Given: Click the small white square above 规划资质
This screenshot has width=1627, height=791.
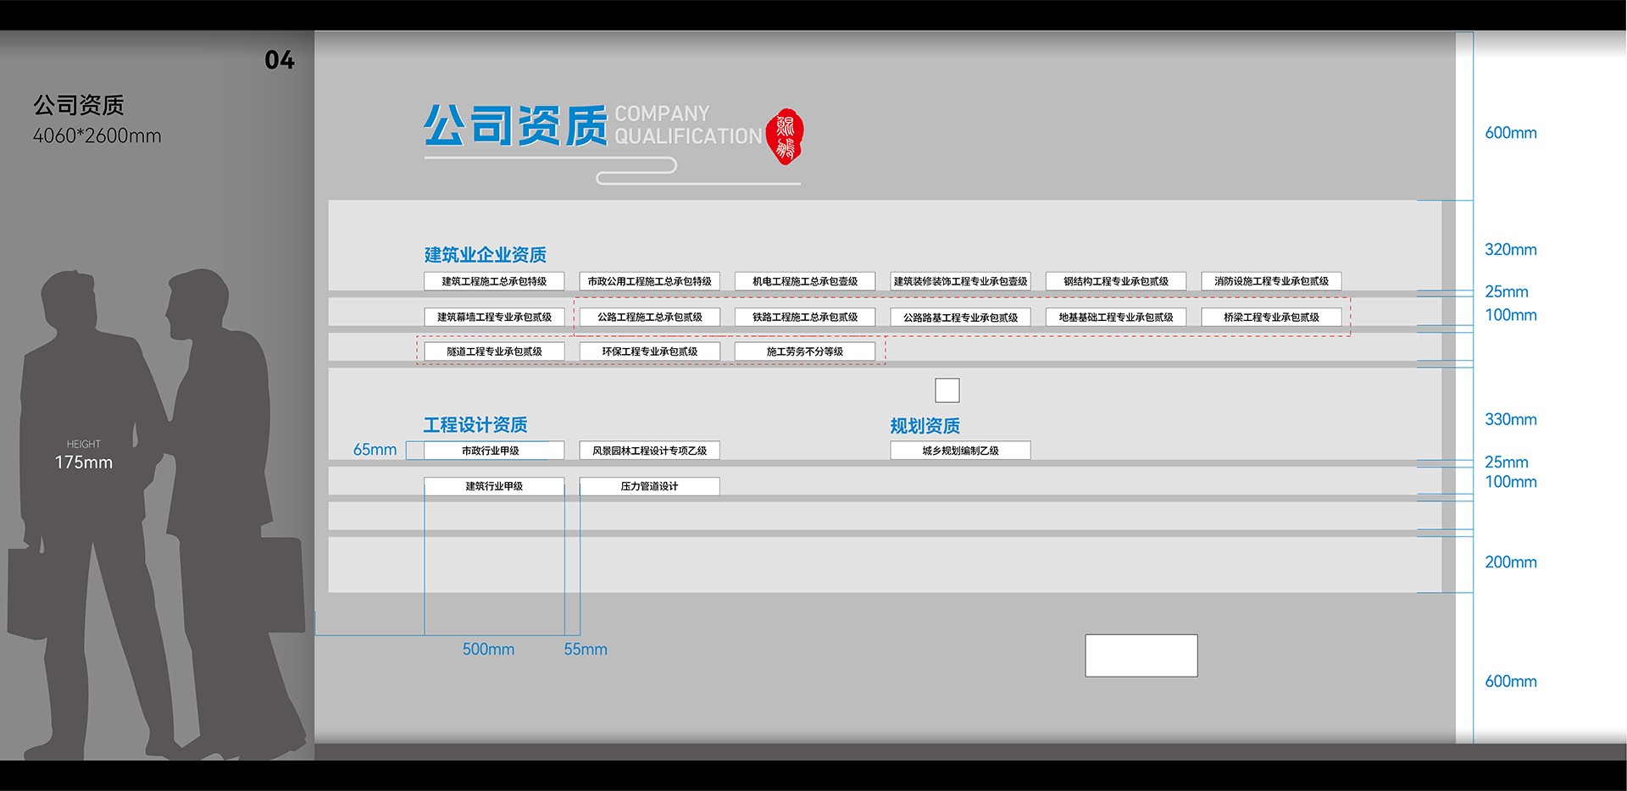Looking at the screenshot, I should click(947, 390).
